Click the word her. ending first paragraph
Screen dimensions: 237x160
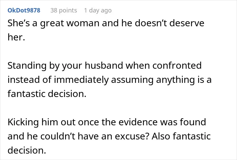(x=16, y=37)
